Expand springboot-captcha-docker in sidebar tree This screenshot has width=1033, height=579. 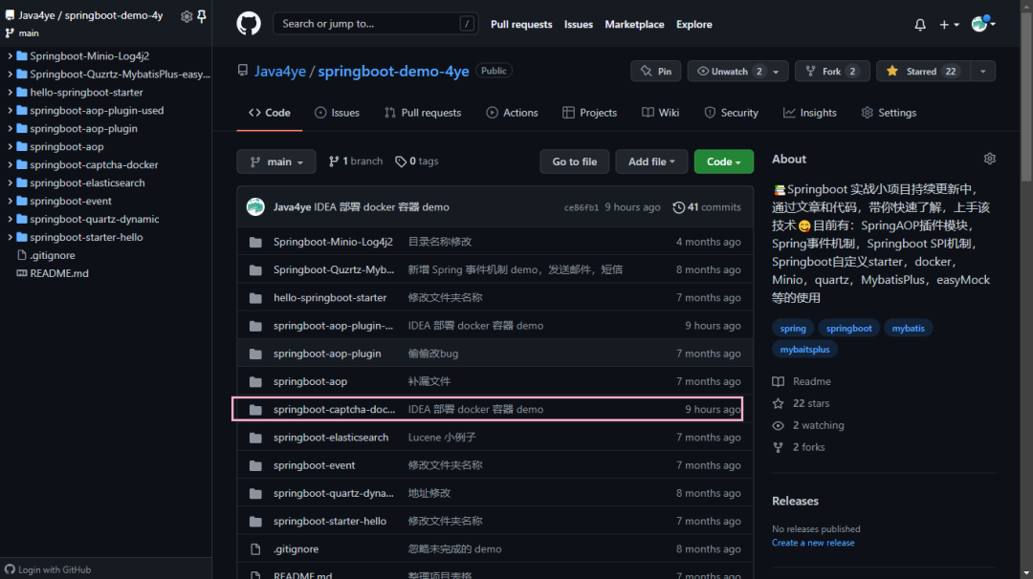coord(10,164)
